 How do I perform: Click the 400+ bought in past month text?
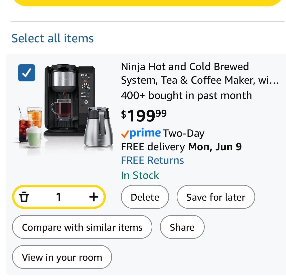[x=186, y=95]
